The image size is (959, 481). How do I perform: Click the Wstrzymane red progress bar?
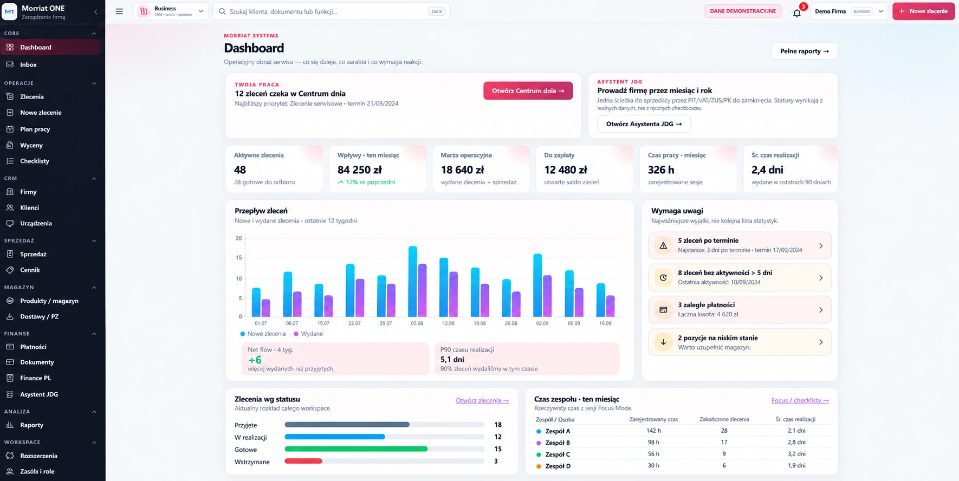(x=303, y=461)
